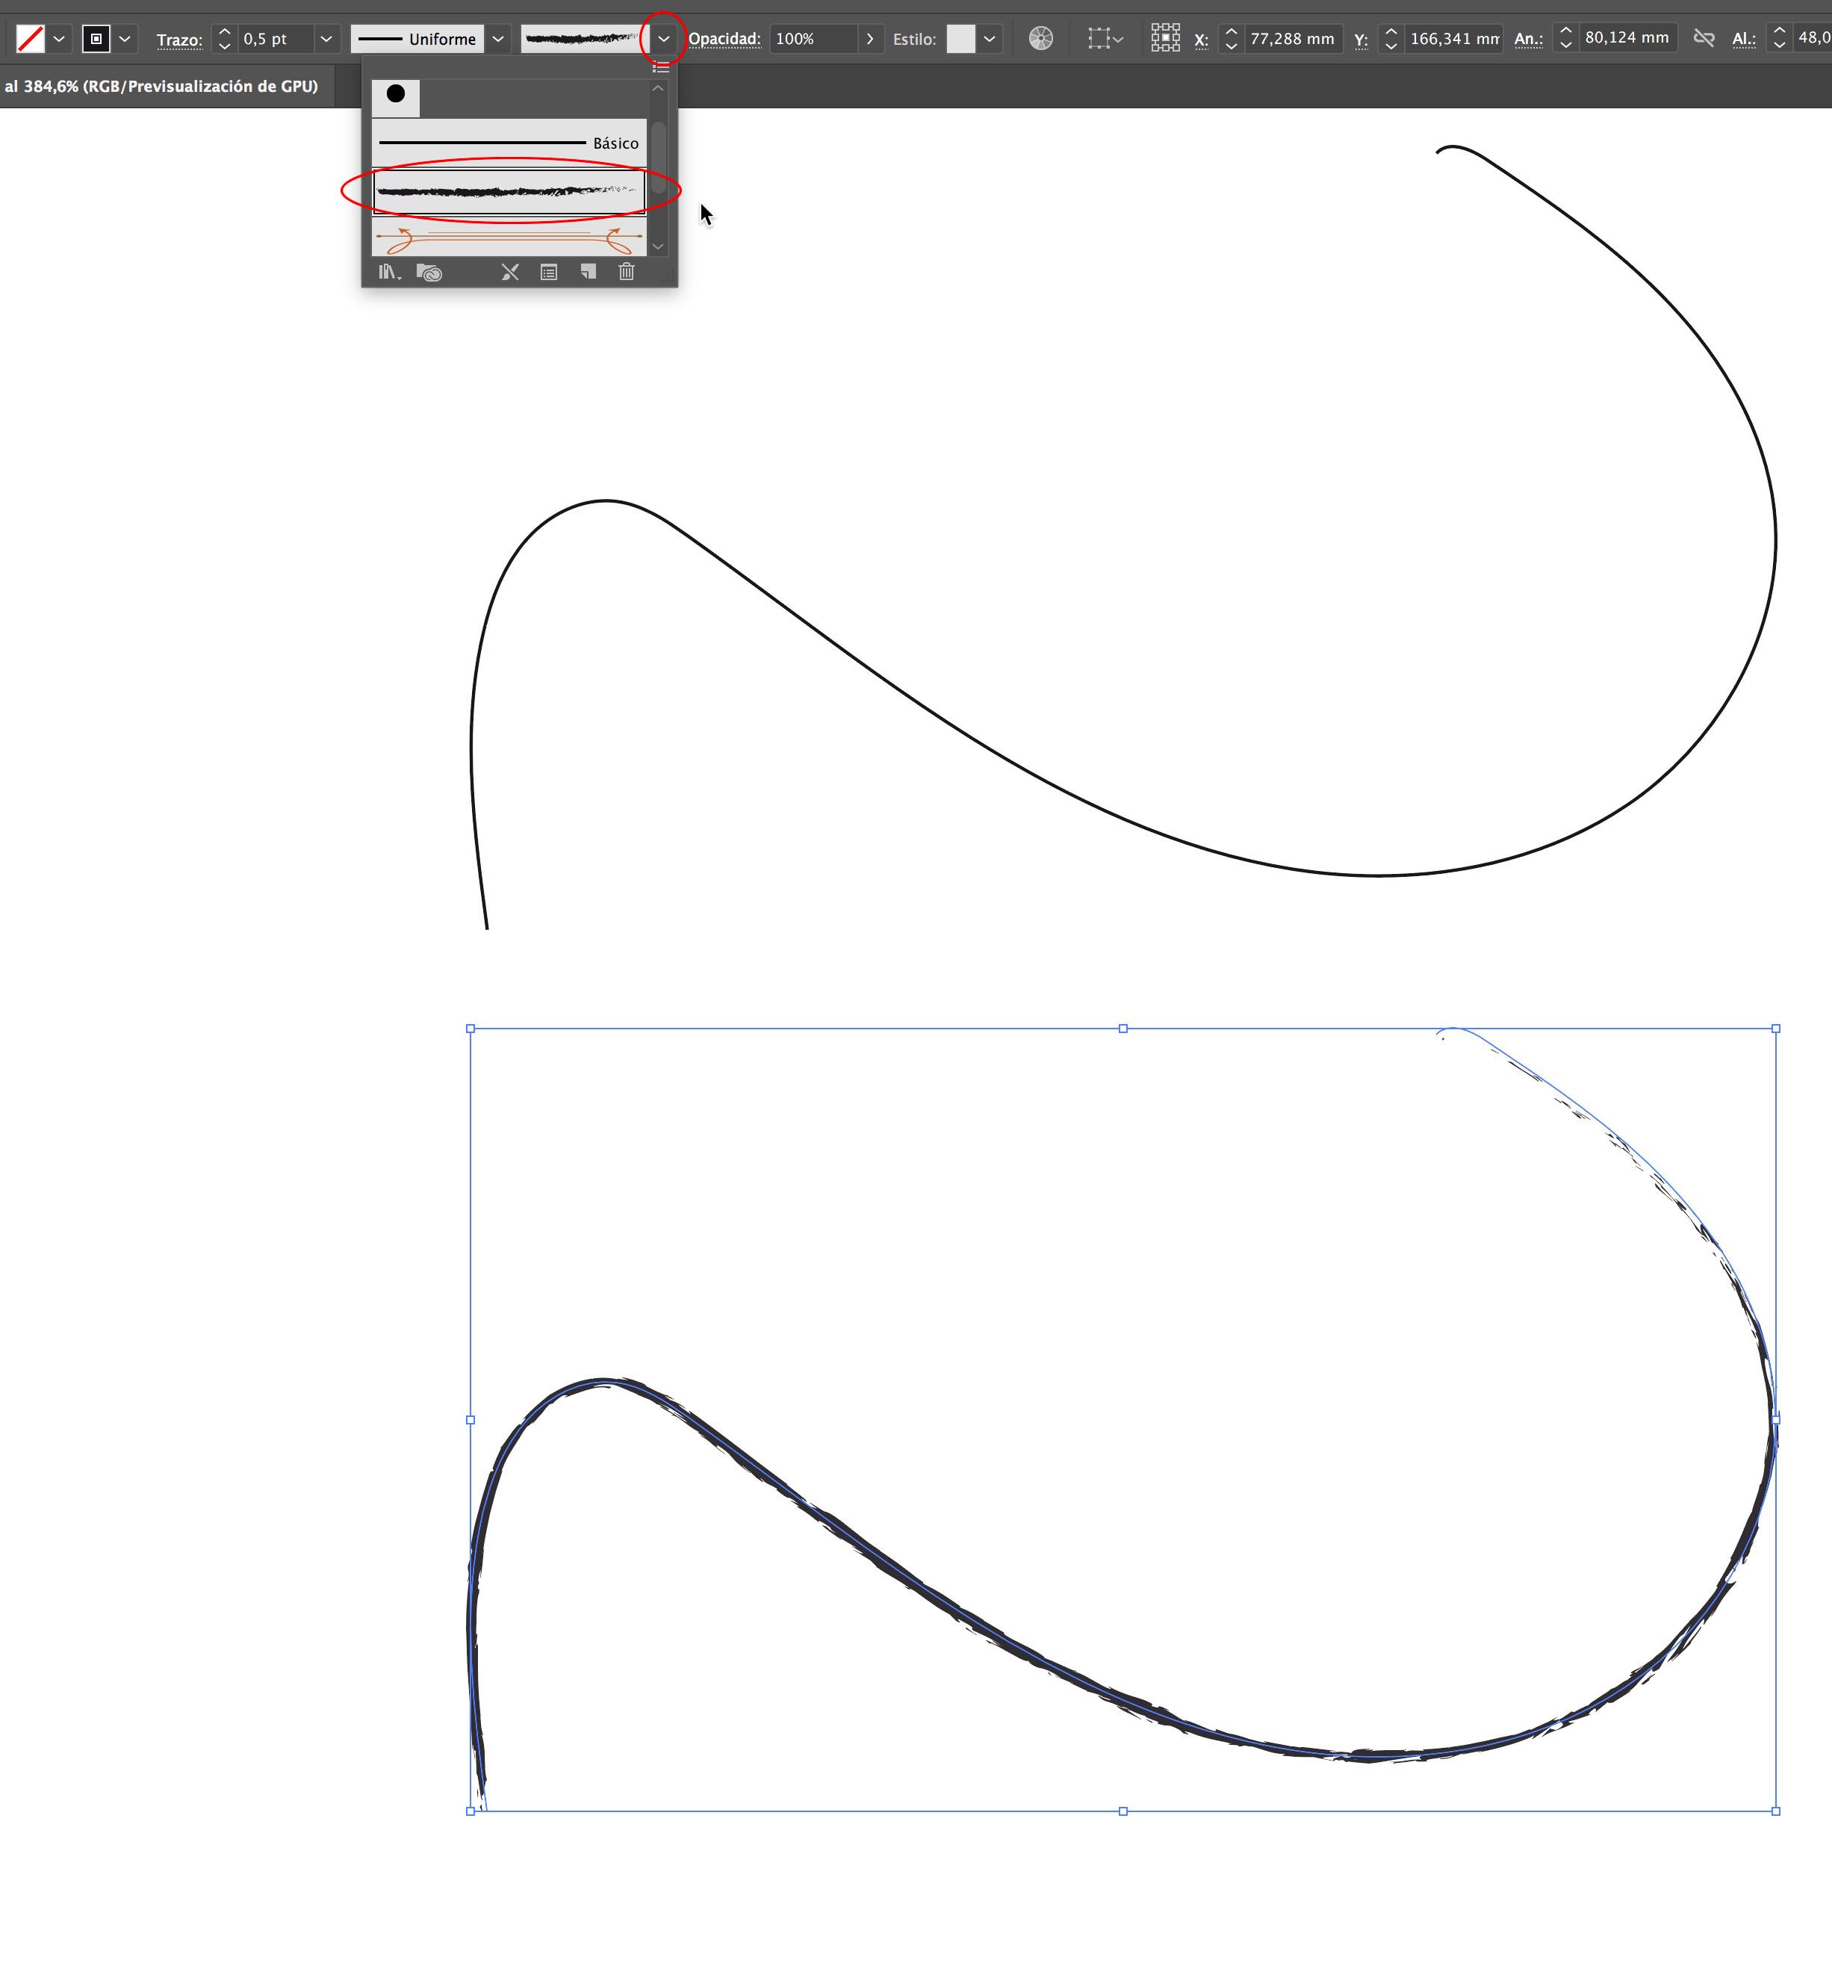Click the Y position stepper arrows
The width and height of the screenshot is (1832, 1963).
point(1391,39)
